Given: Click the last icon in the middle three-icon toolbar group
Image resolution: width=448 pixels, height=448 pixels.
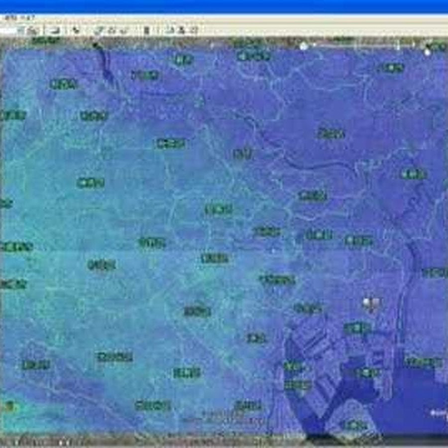Looking at the screenshot, I should pos(124,30).
